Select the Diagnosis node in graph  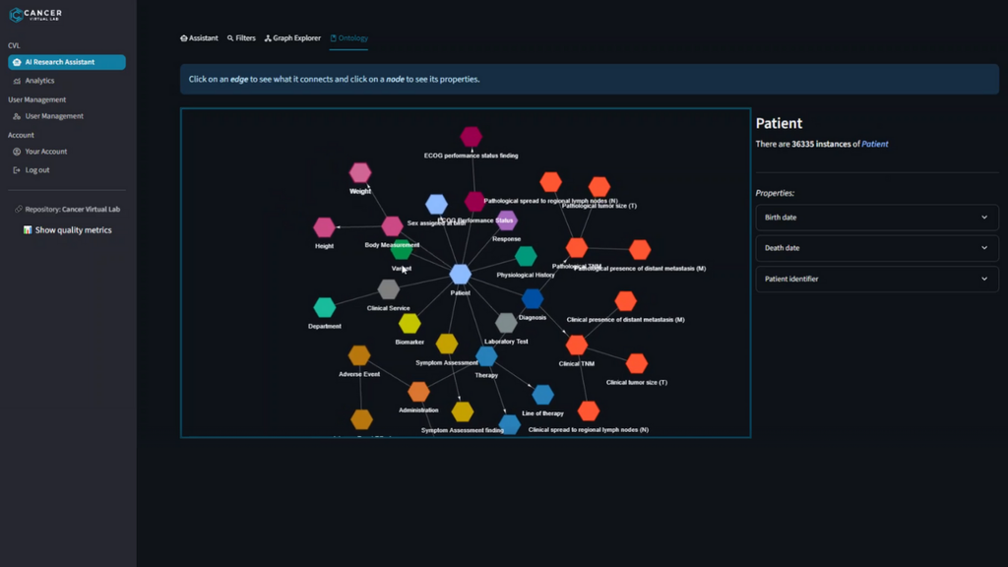532,299
